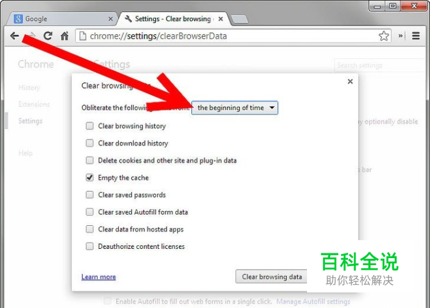Uncheck the Empty the cache option
This screenshot has height=308, width=430.
tap(89, 177)
